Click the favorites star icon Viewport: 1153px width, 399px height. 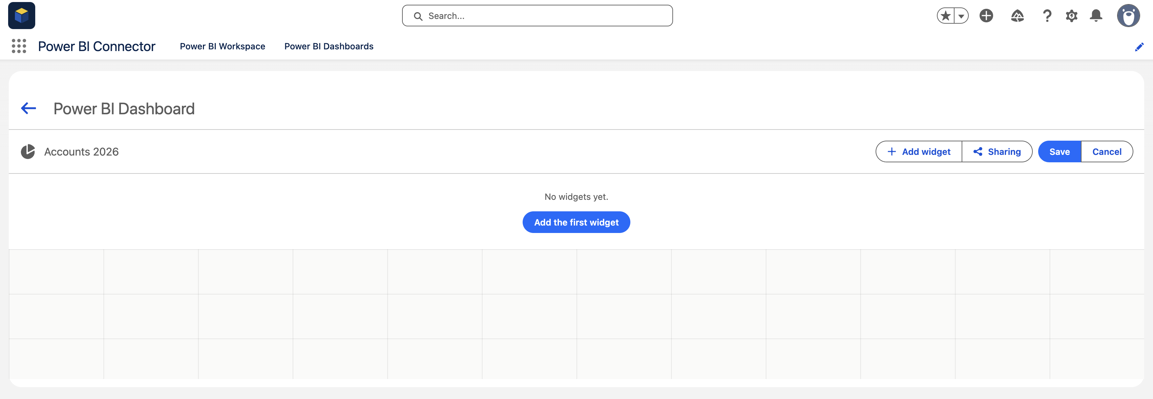click(x=945, y=16)
